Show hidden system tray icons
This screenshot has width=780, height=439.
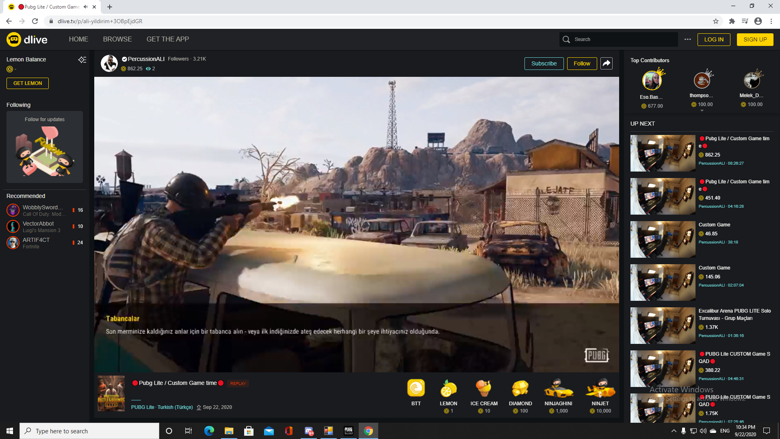click(x=674, y=431)
